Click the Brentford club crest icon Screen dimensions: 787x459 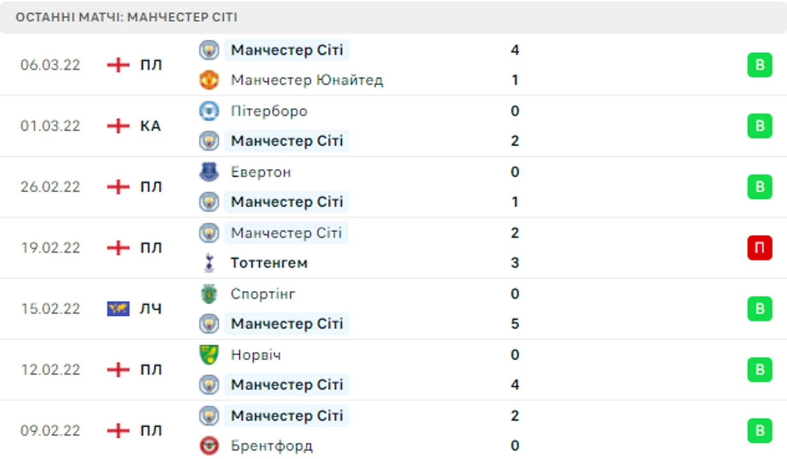209,446
